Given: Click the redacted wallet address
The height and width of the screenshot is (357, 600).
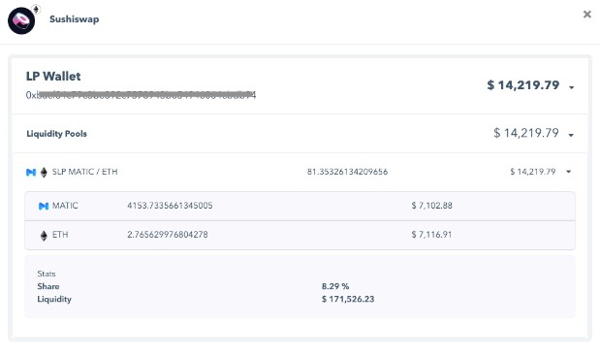Looking at the screenshot, I should 141,95.
